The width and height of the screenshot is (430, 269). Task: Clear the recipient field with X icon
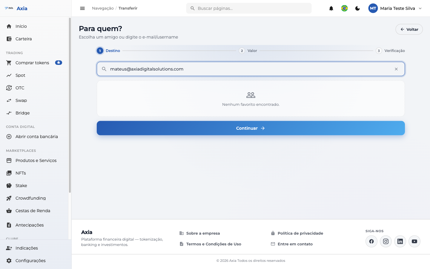coord(396,69)
